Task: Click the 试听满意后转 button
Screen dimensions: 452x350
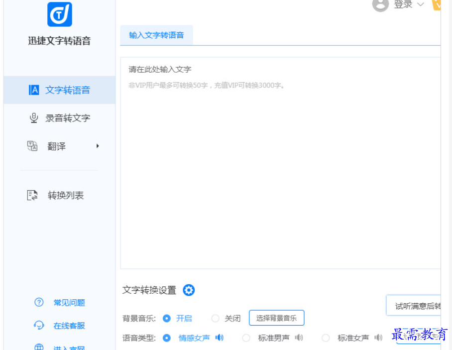Action: click(x=413, y=306)
